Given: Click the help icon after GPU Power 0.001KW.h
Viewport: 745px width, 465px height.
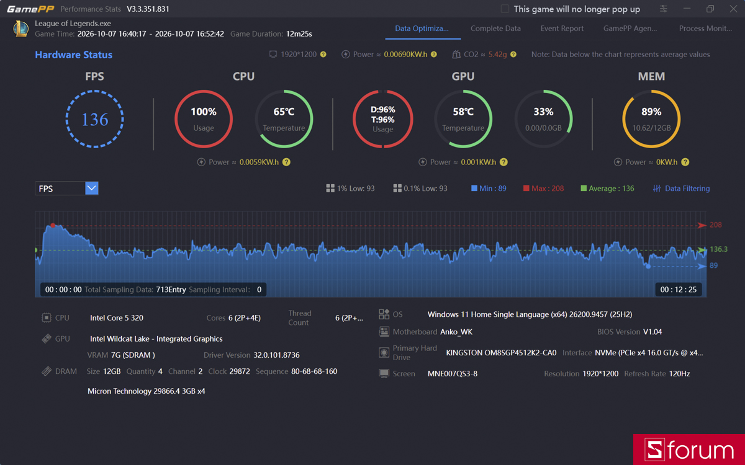Looking at the screenshot, I should [503, 162].
